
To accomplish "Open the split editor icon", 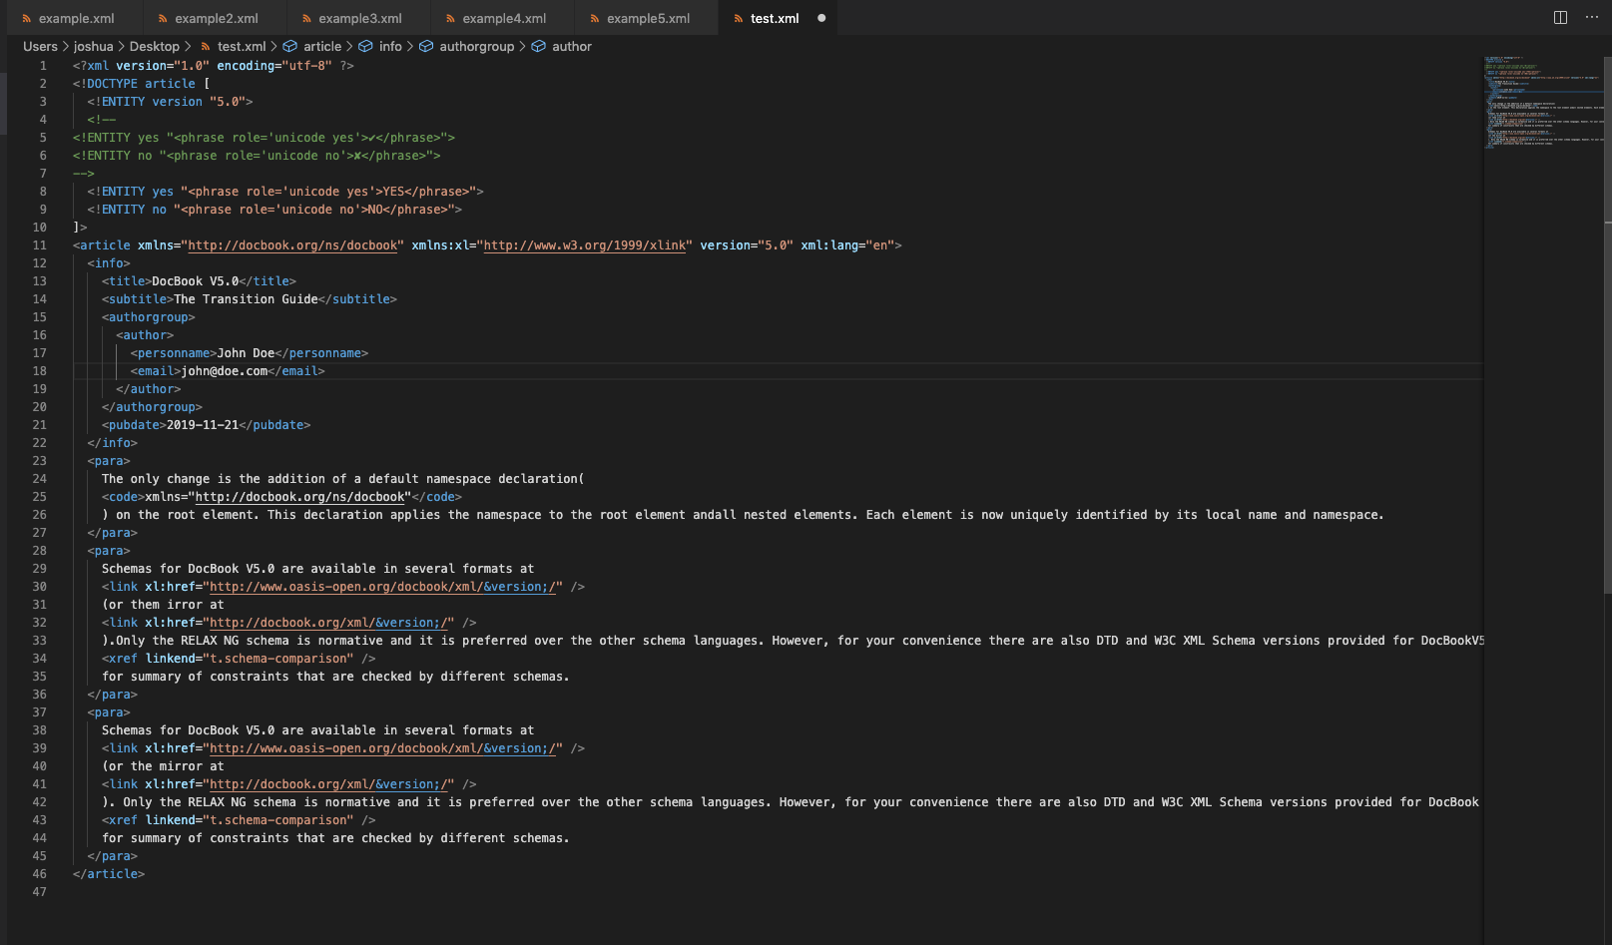I will point(1558,17).
